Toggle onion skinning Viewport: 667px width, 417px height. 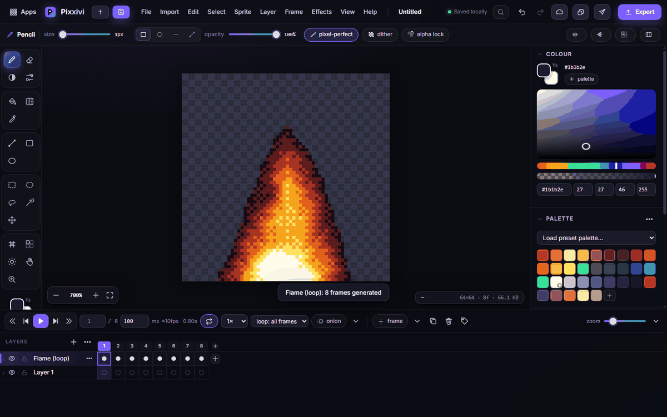click(x=329, y=321)
